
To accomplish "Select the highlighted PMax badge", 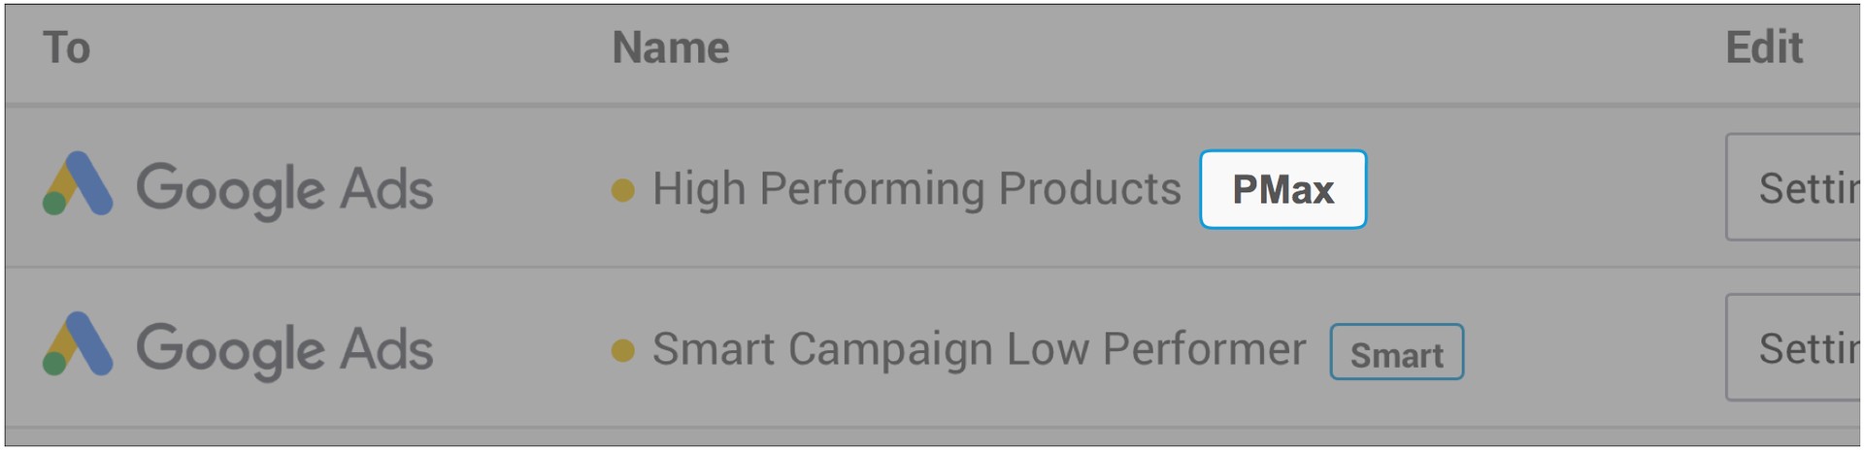I will coord(1282,189).
